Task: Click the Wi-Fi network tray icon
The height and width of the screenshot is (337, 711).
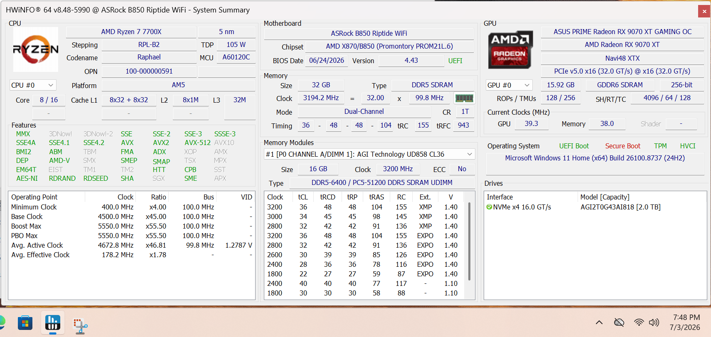Action: coord(639,322)
